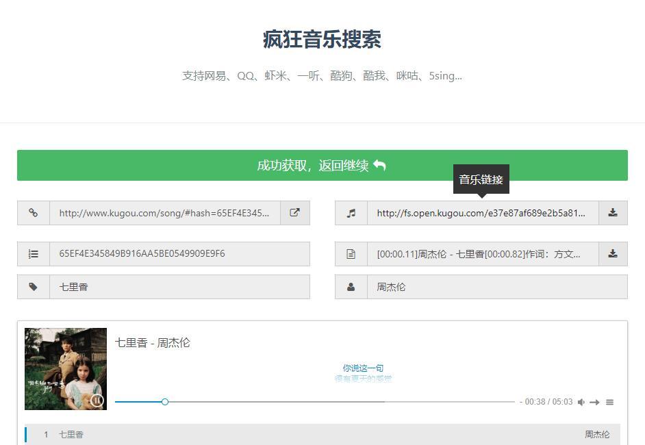Viewport: 645px width, 445px height.
Task: Select the fs.open.kugou.com music link field
Action: (483, 213)
